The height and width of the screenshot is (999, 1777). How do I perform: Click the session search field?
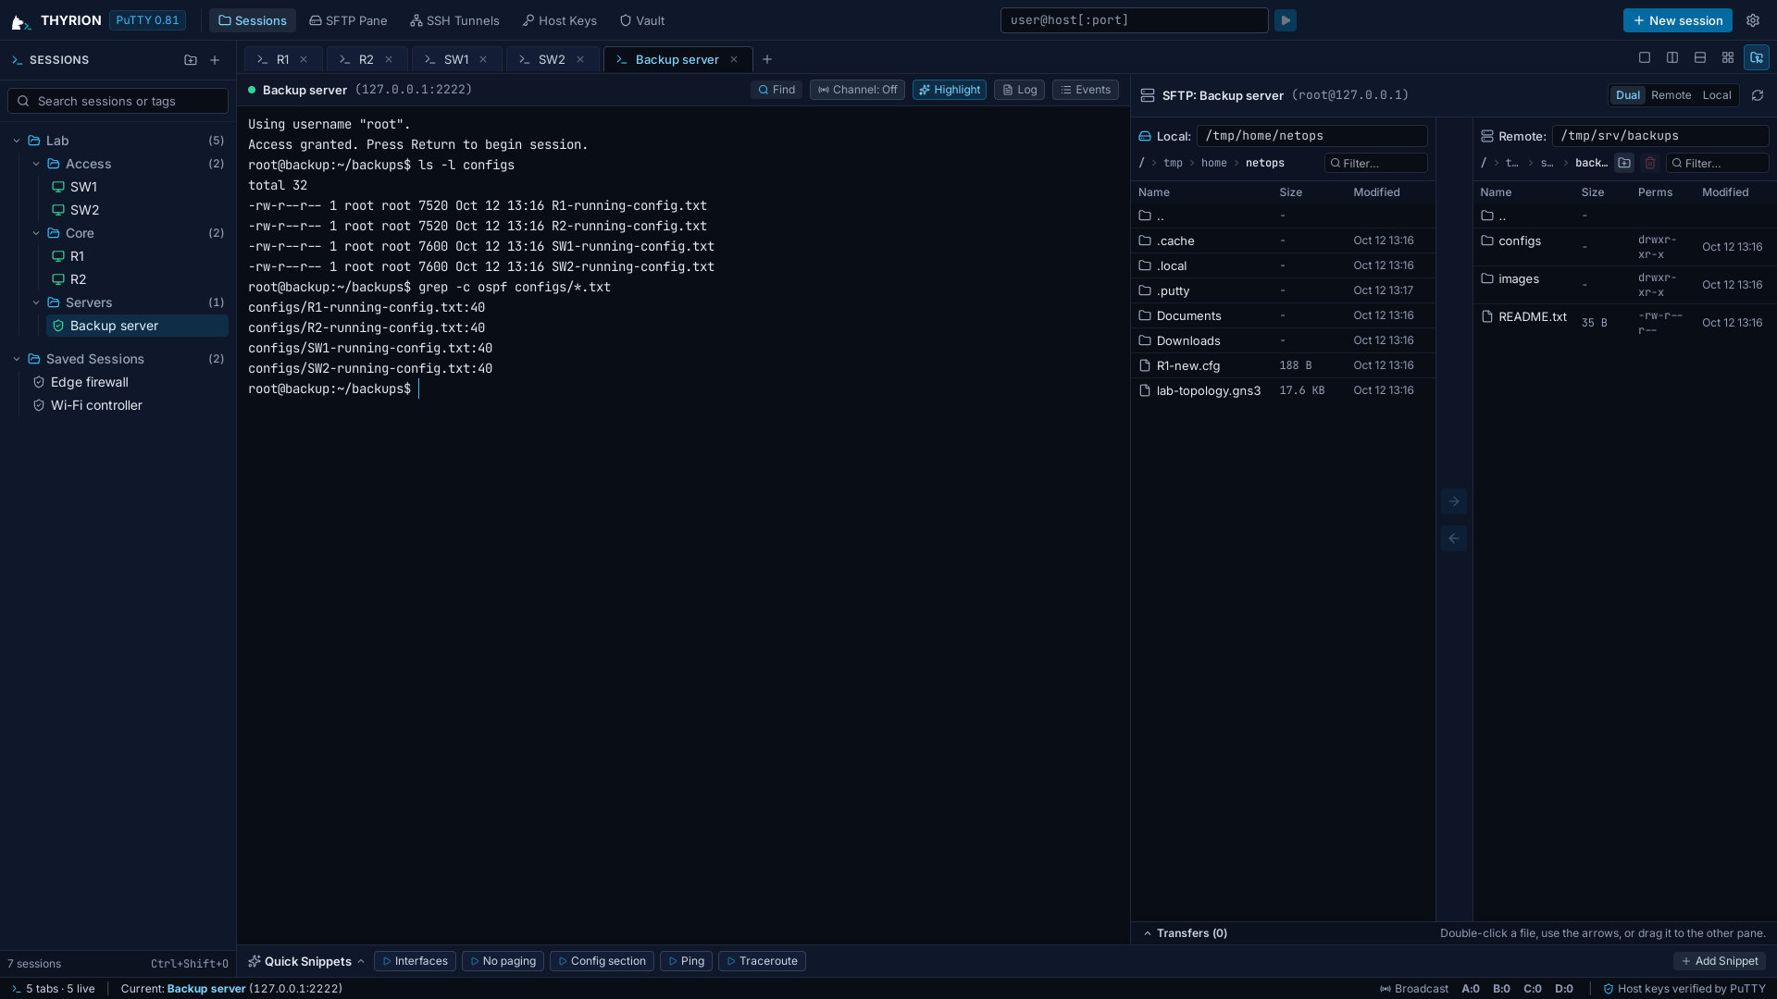(118, 101)
